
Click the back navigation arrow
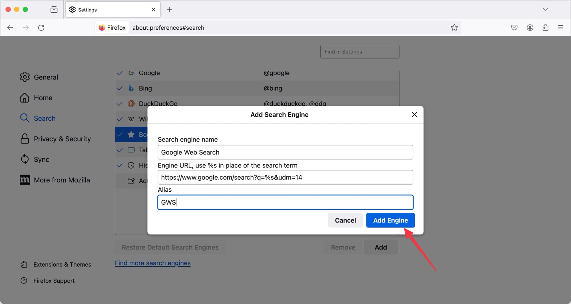click(x=10, y=28)
